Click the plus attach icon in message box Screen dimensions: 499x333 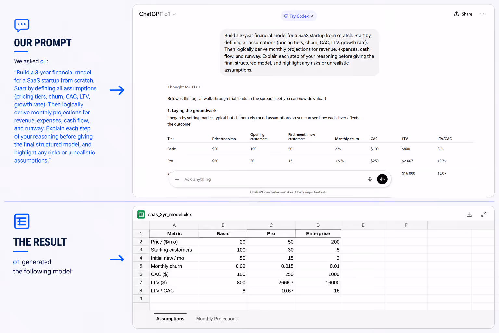pyautogui.click(x=177, y=179)
